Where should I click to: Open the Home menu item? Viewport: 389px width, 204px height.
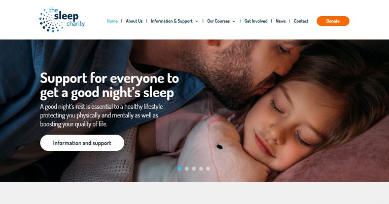(112, 21)
